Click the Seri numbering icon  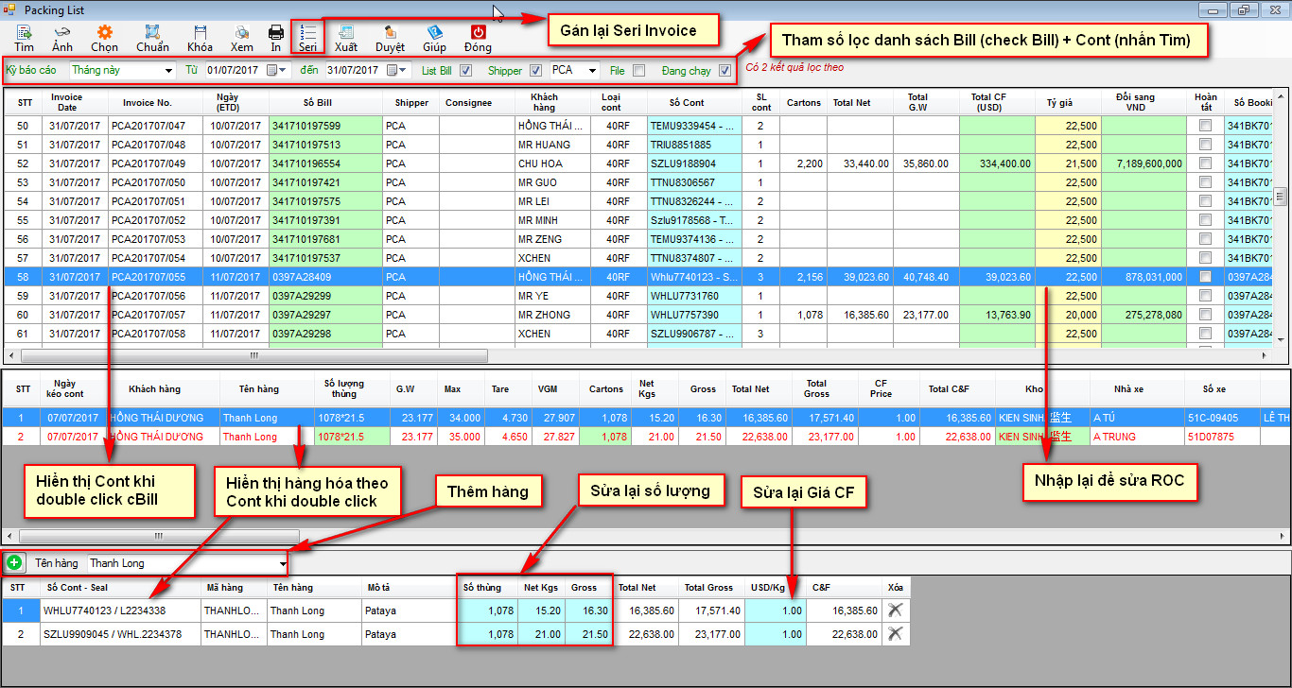[x=307, y=38]
